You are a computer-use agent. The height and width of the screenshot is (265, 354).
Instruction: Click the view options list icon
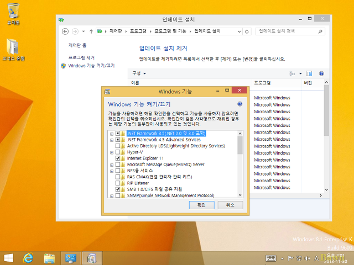coord(292,73)
